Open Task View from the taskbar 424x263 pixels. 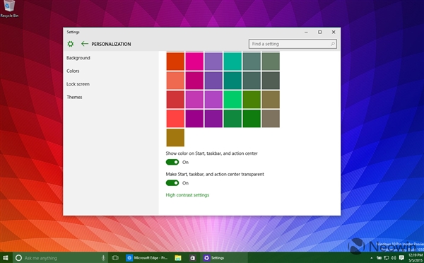115,258
